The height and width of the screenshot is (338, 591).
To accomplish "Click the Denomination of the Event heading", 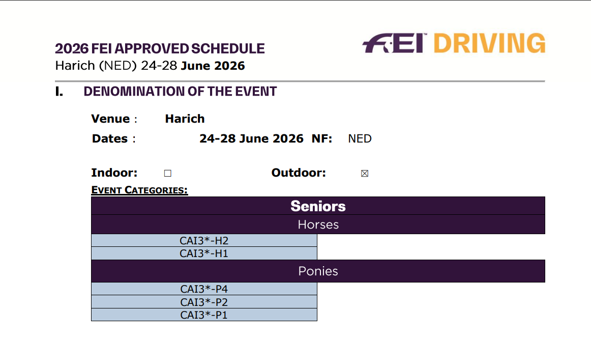I will pyautogui.click(x=180, y=92).
